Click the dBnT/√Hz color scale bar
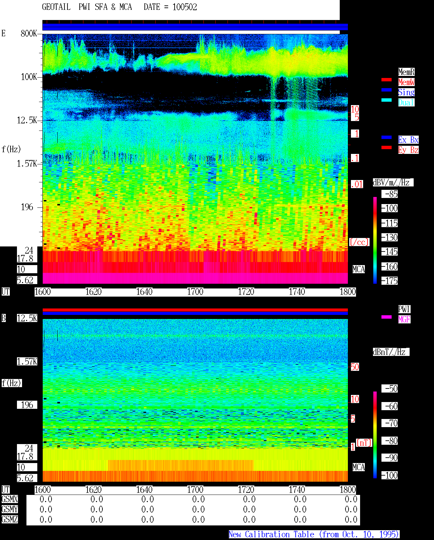The image size is (434, 540). point(375,435)
